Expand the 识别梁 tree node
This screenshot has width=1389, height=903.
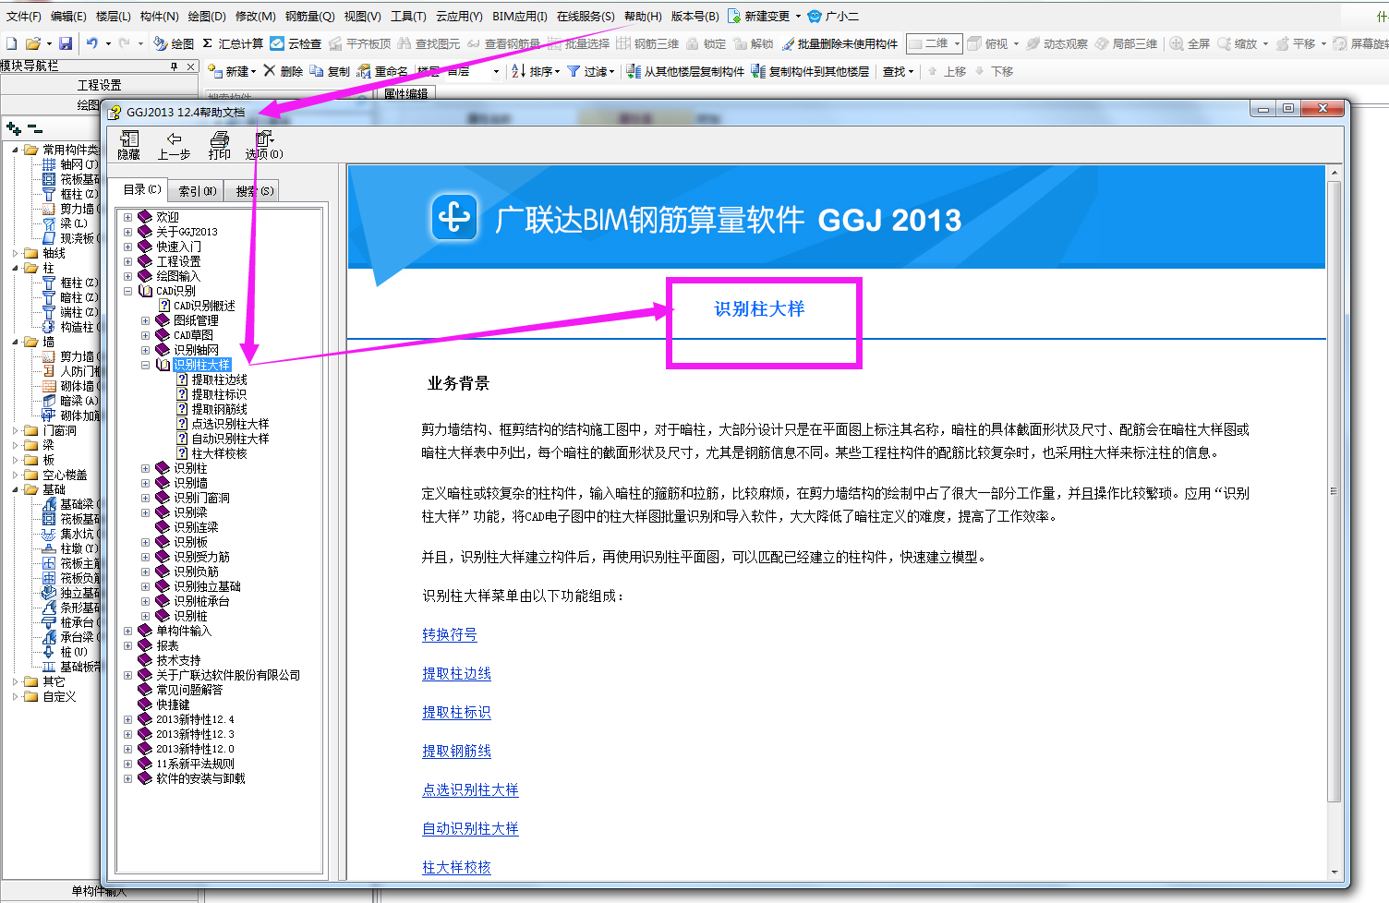[x=145, y=512]
